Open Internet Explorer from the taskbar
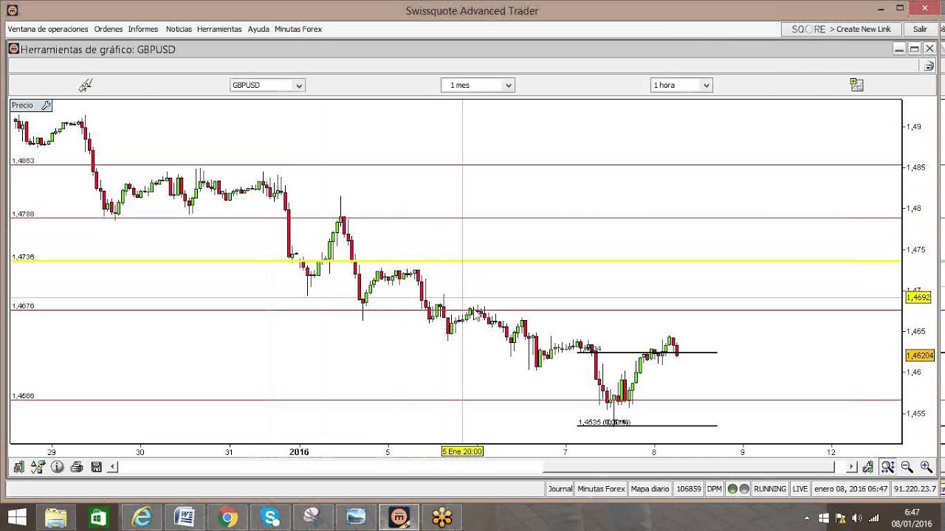Viewport: 945px width, 531px height. pos(140,517)
